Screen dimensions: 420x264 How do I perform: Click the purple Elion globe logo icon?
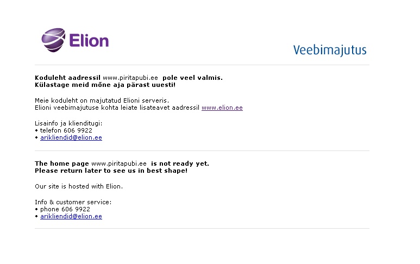pyautogui.click(x=53, y=40)
